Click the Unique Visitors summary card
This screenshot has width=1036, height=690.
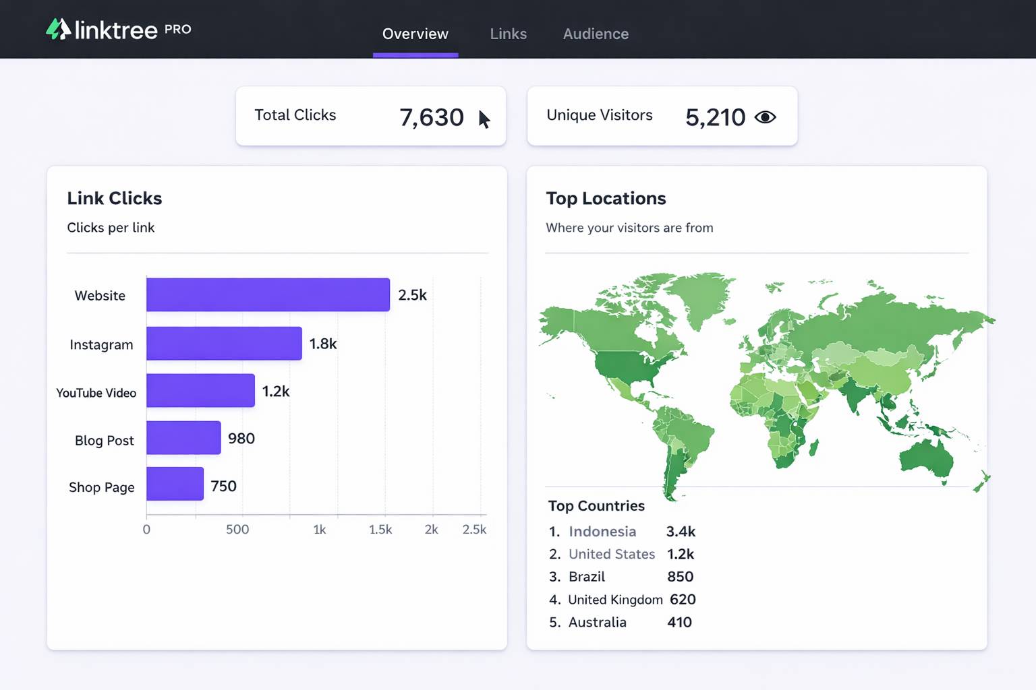[662, 116]
